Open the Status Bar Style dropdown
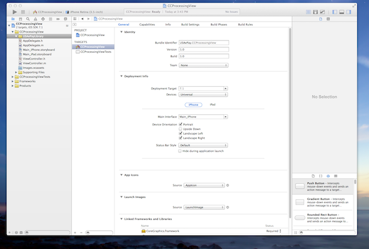The width and height of the screenshot is (369, 249). tap(203, 145)
